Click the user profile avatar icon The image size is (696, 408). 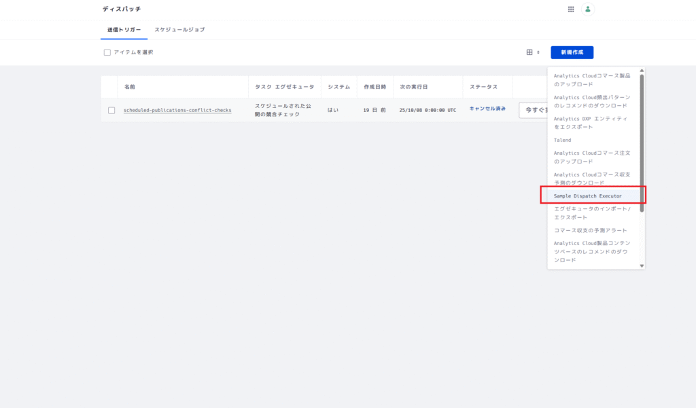pos(588,10)
